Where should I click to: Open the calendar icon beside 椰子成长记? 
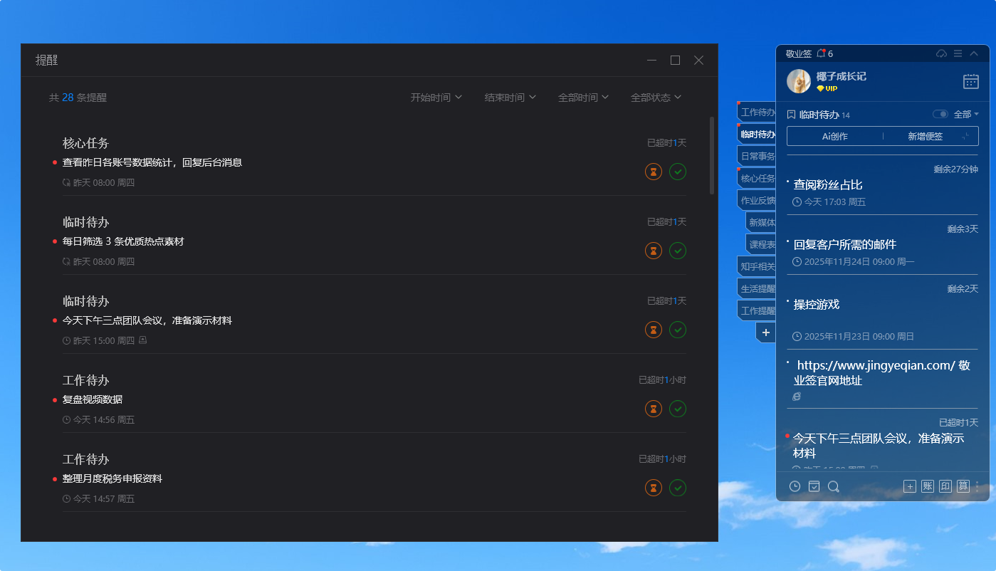point(971,81)
